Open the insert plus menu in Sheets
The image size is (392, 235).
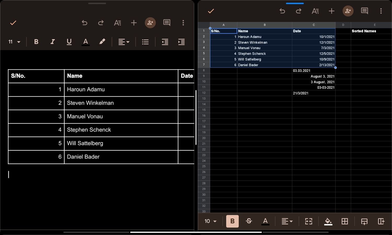[x=332, y=11]
